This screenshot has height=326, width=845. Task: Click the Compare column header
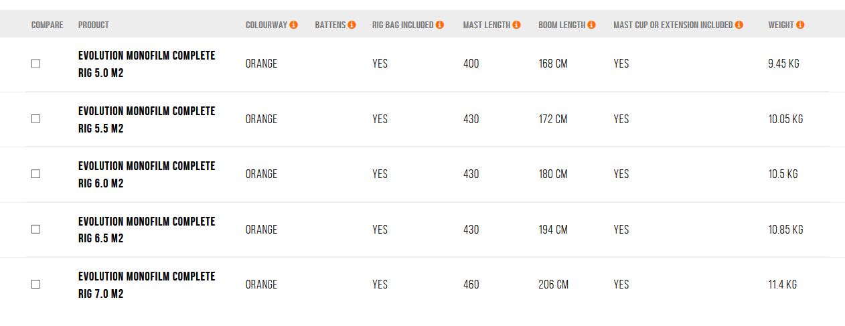click(48, 25)
